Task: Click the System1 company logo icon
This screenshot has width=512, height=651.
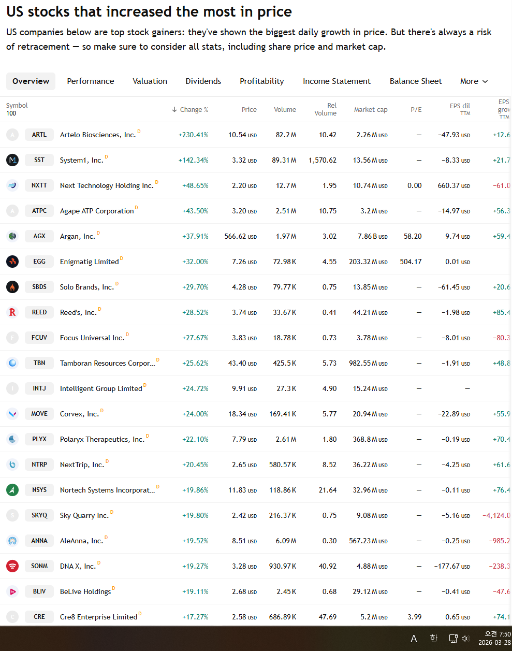Action: coord(12,160)
